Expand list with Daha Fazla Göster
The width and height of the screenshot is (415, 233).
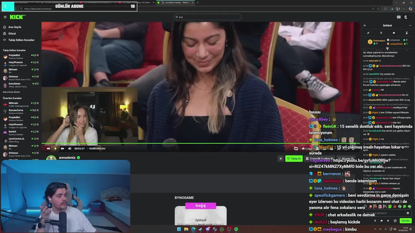point(11,92)
